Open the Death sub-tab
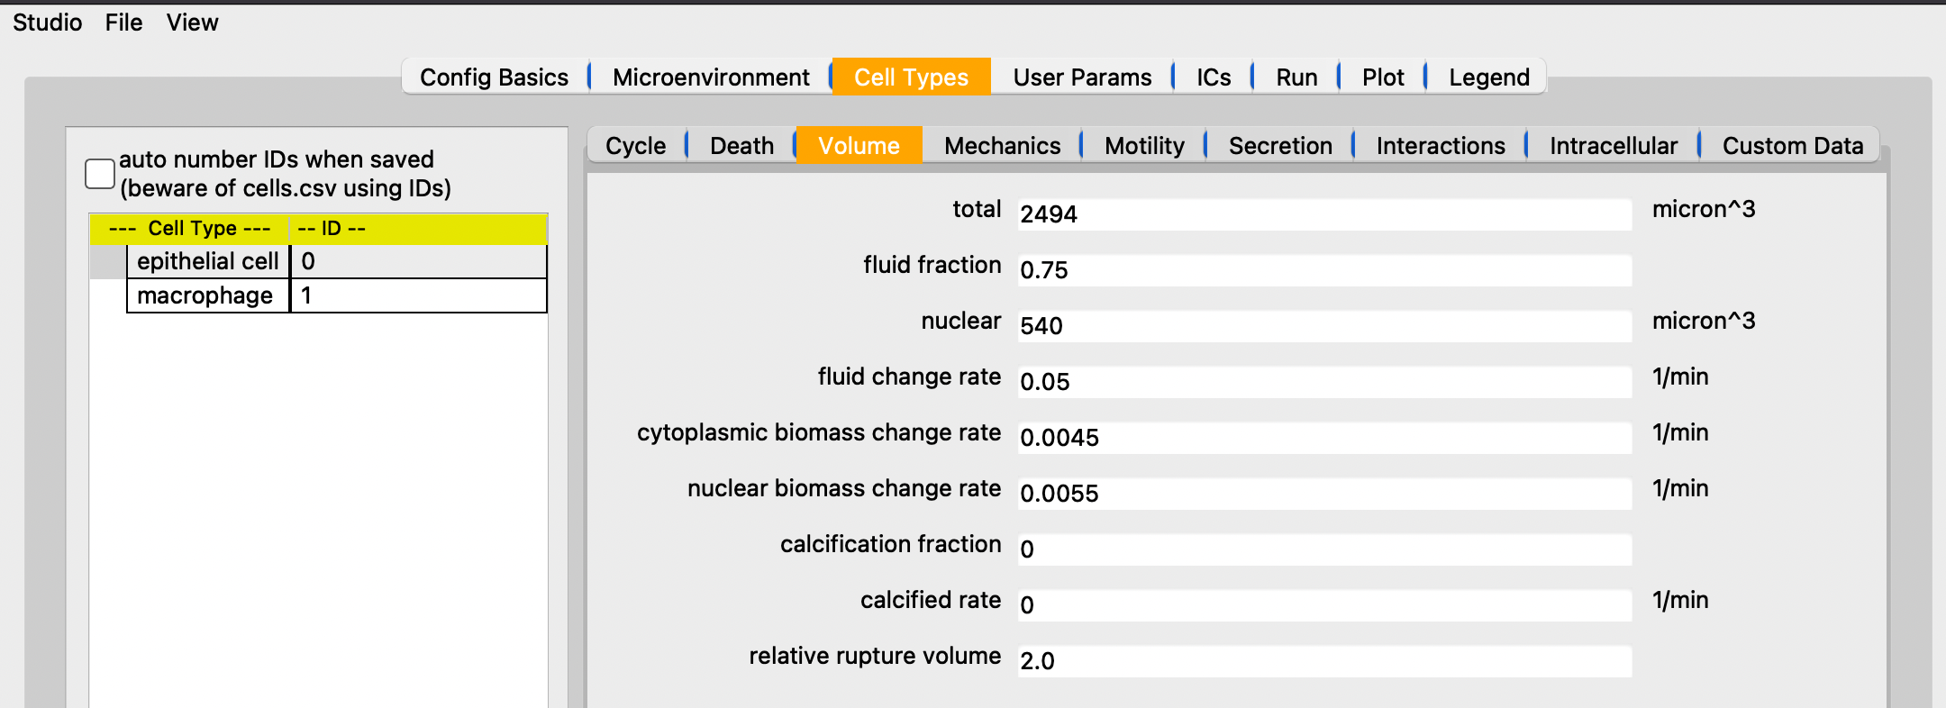Viewport: 1946px width, 708px height. (x=741, y=146)
